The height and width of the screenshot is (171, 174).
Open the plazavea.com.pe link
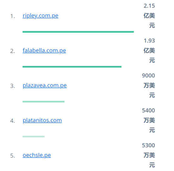point(45,85)
